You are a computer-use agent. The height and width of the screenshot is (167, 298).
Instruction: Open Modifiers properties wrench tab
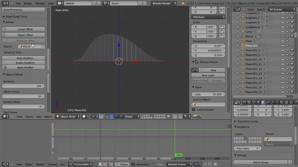(272, 103)
